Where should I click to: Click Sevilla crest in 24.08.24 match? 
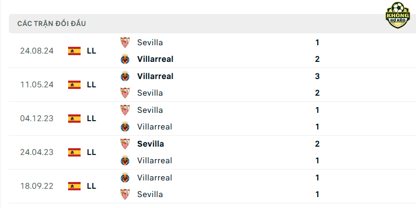125,43
